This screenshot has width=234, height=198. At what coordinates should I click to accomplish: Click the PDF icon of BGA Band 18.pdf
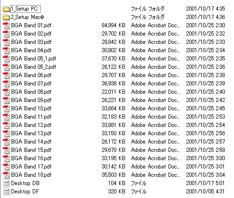[x=6, y=175]
